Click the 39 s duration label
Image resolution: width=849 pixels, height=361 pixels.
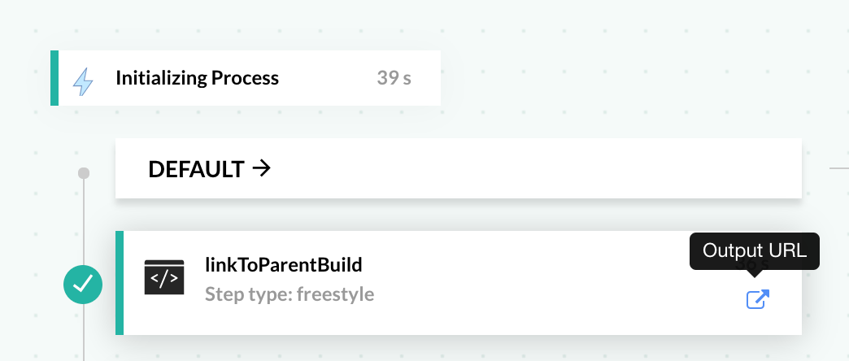[x=394, y=78]
